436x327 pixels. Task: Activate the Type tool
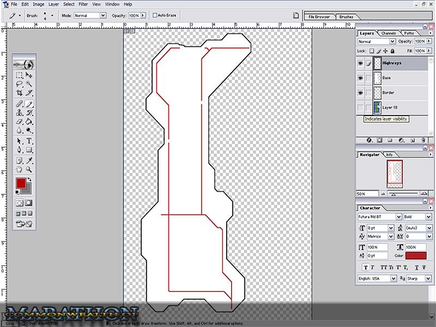(x=29, y=141)
